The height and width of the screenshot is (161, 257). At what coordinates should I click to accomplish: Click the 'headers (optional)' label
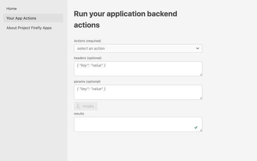(x=88, y=58)
